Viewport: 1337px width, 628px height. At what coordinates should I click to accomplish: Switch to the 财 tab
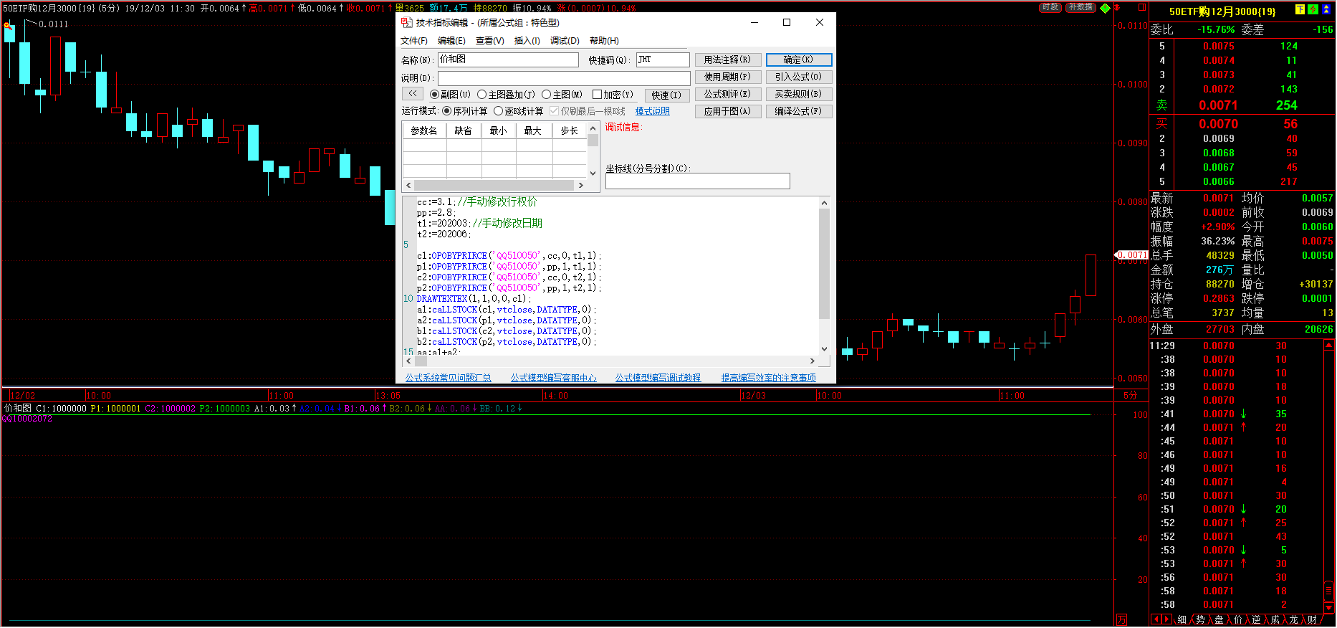(1312, 619)
